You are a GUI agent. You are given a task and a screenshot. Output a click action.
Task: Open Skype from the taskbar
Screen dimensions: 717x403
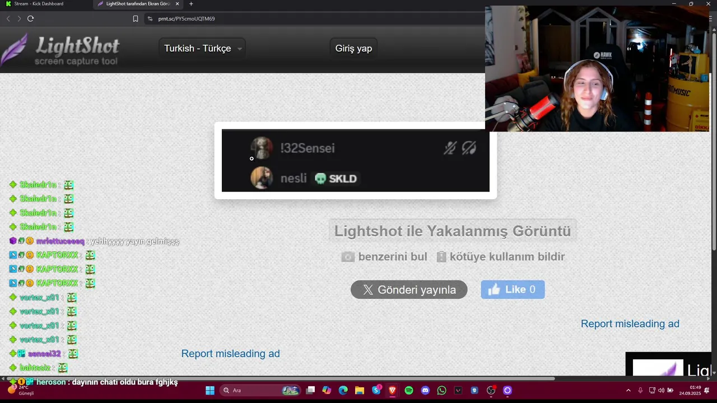pos(376,390)
